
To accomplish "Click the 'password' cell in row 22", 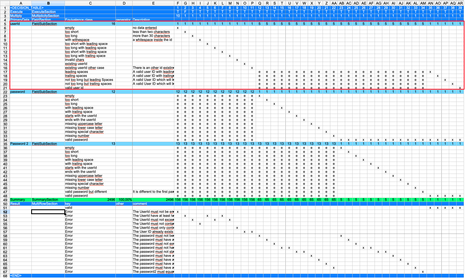I will (x=21, y=92).
